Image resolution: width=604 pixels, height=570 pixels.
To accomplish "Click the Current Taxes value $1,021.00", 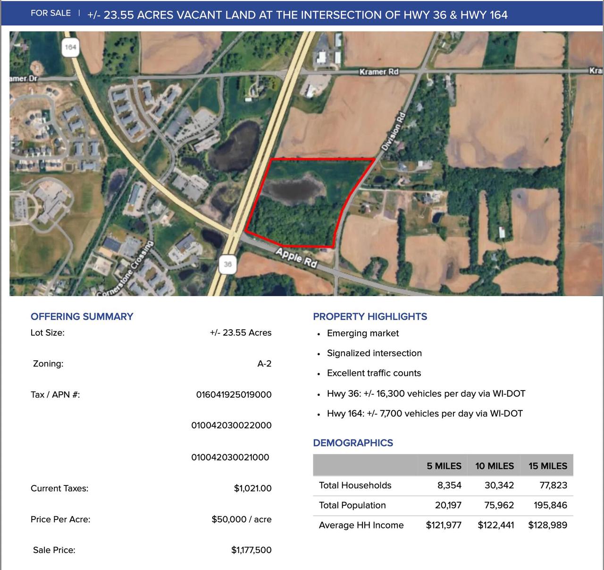I will [x=253, y=488].
